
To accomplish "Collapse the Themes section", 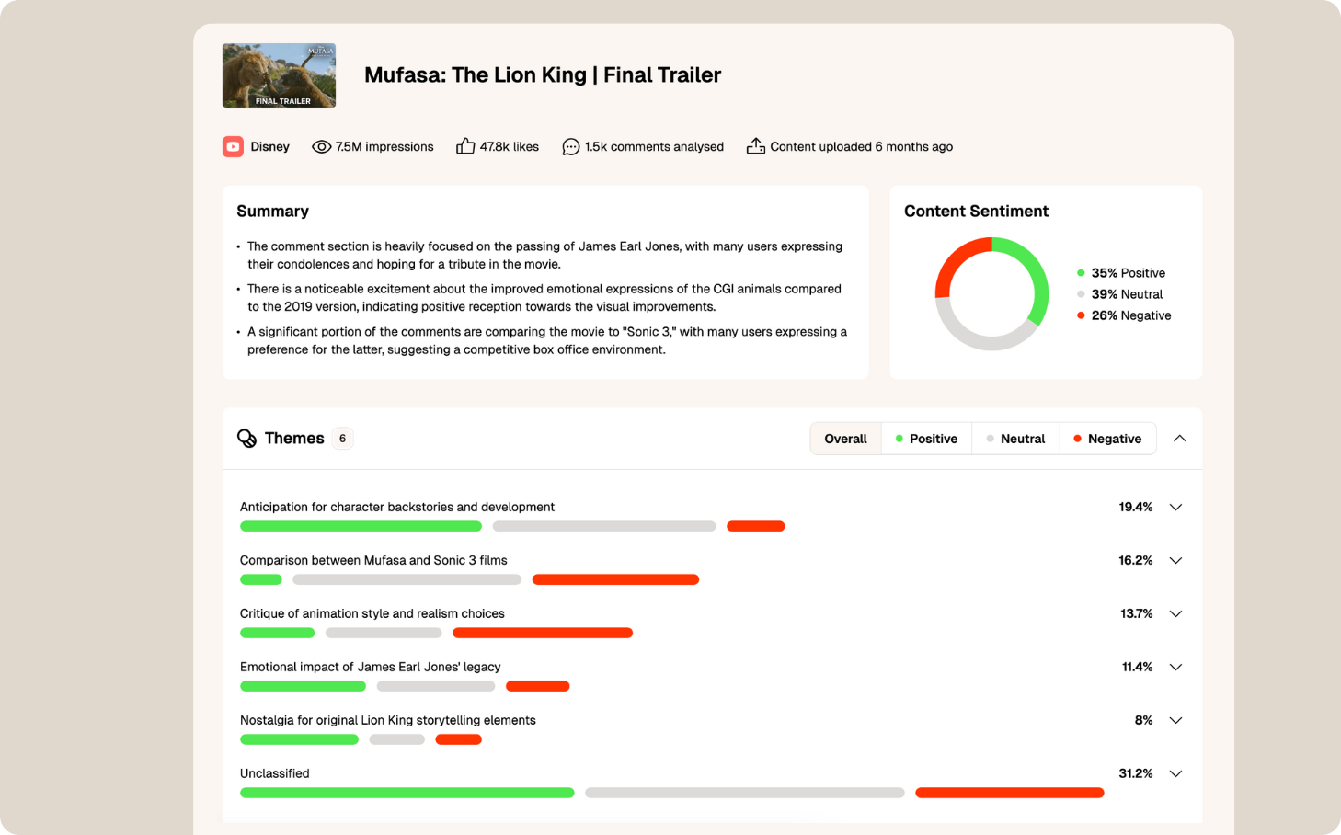I will 1180,439.
